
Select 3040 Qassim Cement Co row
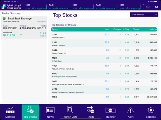click(104, 51)
